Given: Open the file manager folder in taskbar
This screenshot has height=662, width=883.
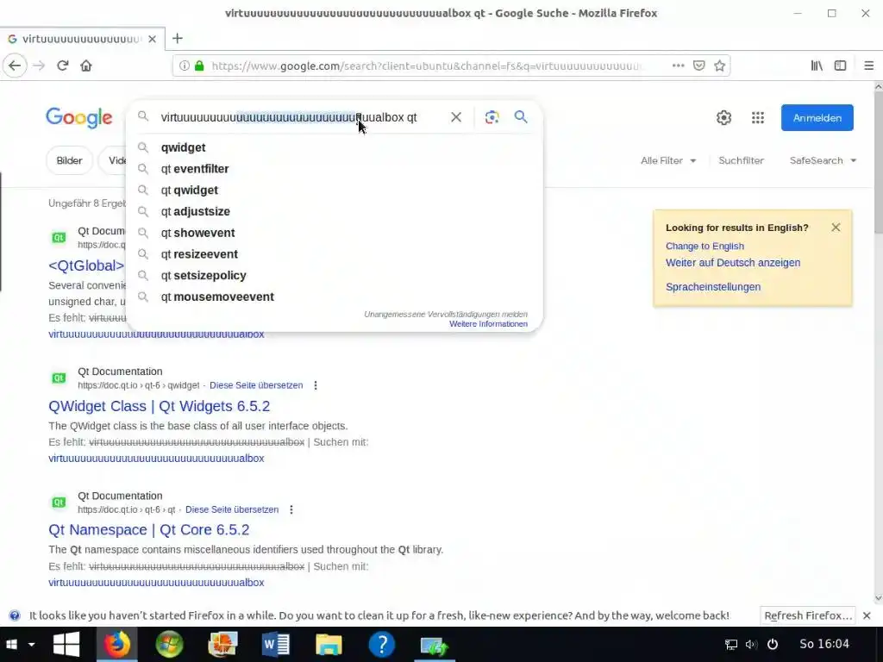Looking at the screenshot, I should pyautogui.click(x=329, y=645).
